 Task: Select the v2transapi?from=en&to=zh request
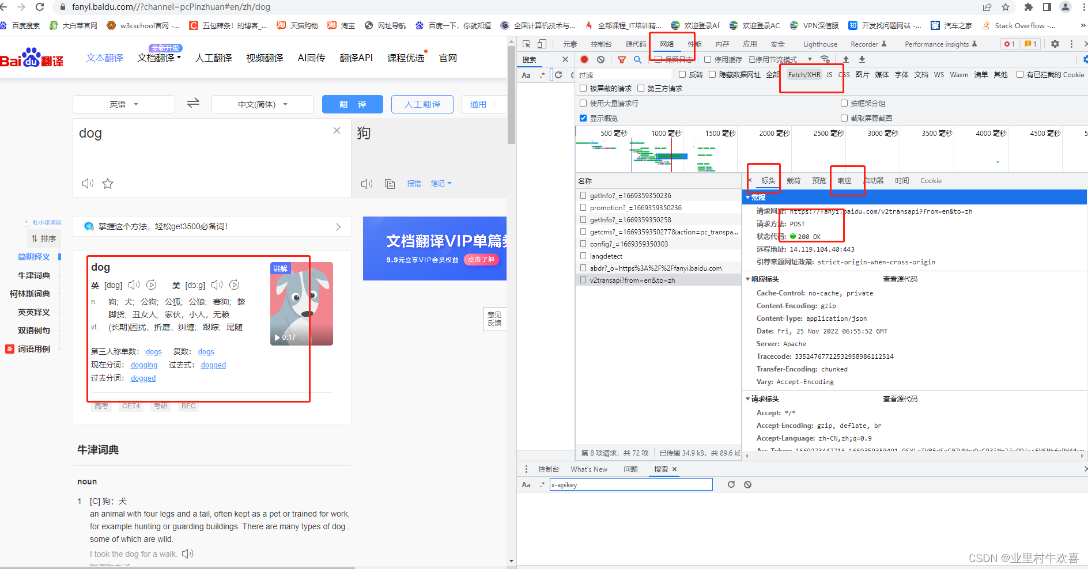(x=658, y=280)
